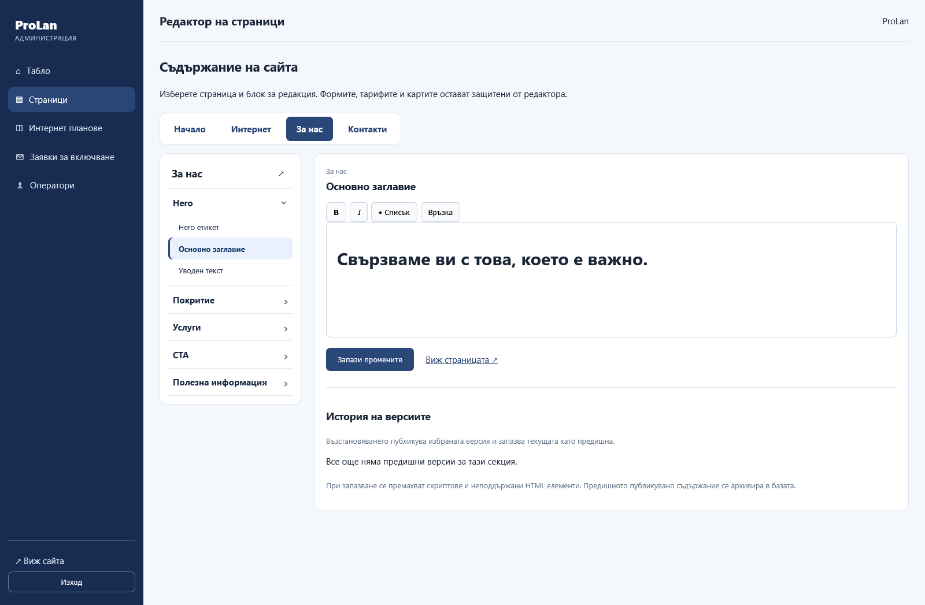Log out with the Изход button

click(72, 582)
